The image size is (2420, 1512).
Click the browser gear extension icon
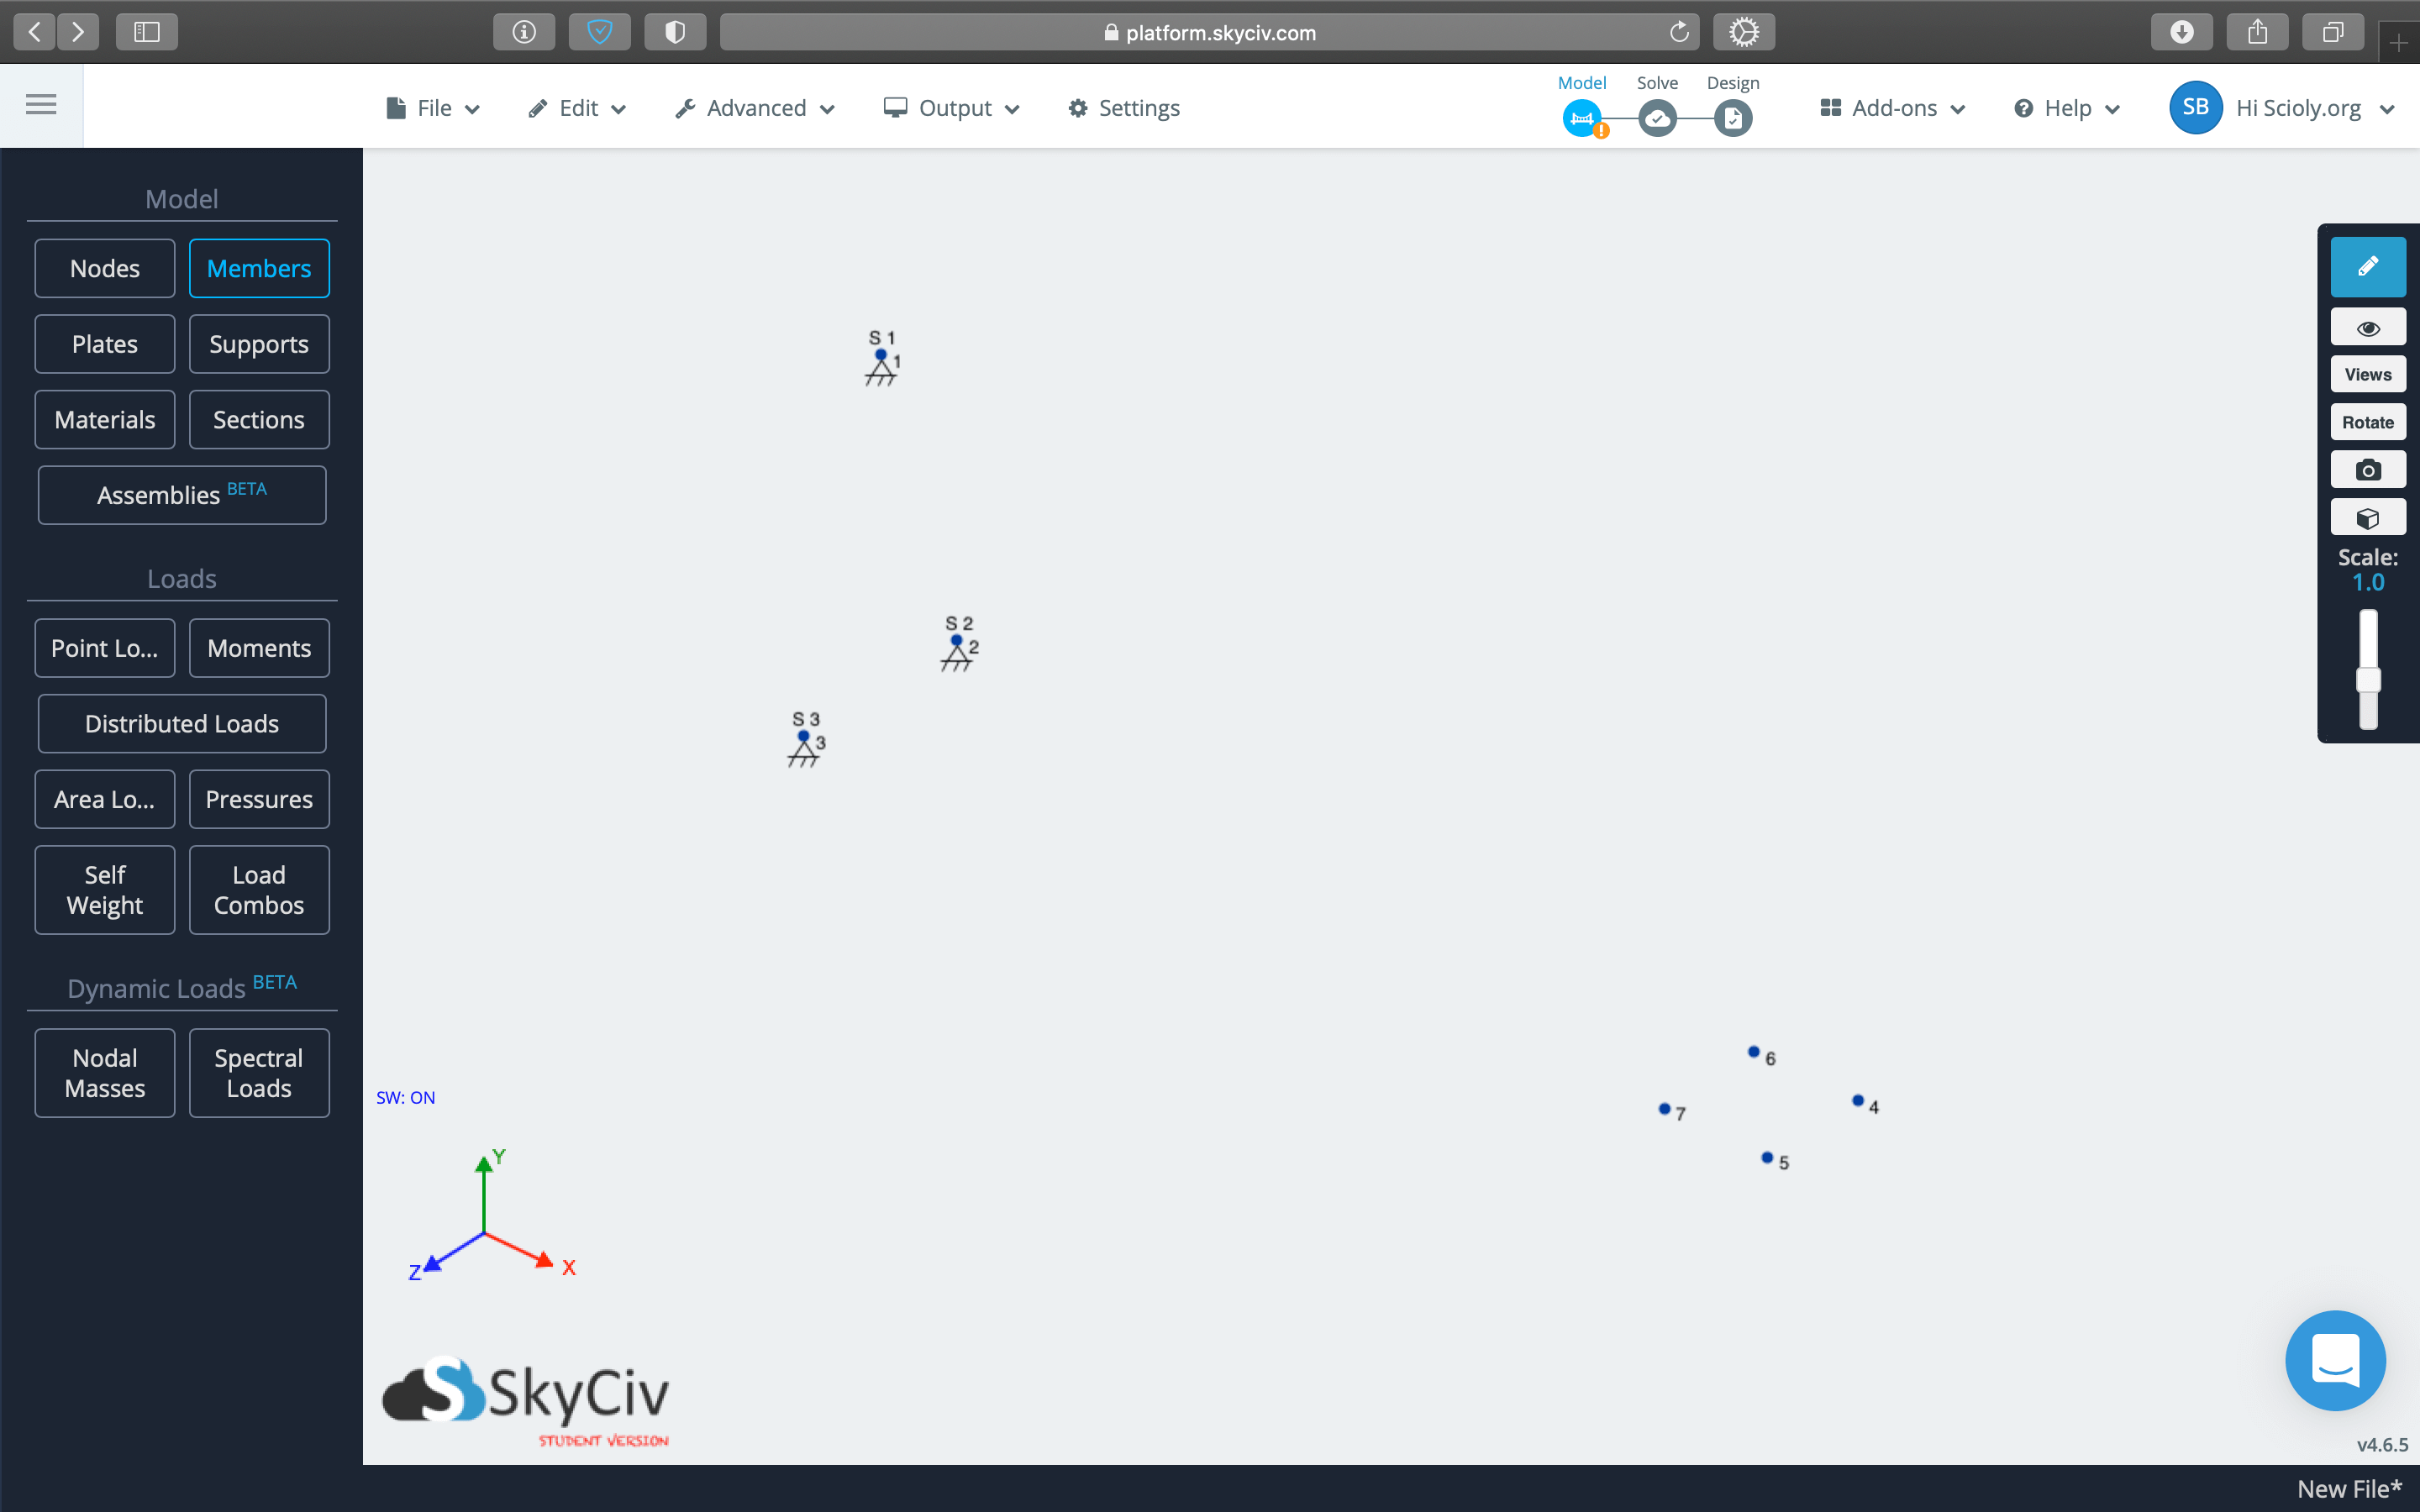[1744, 32]
